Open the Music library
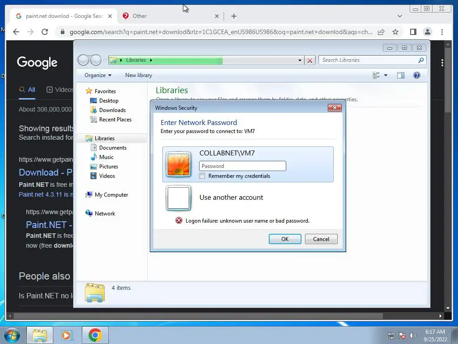458x344 pixels. click(x=106, y=157)
